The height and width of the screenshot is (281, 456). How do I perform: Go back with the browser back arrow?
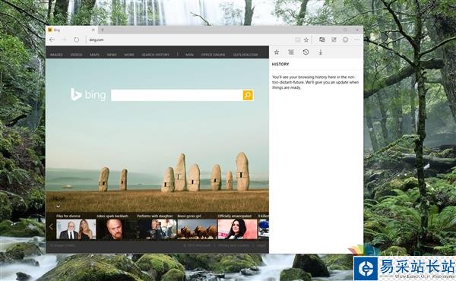tap(52, 39)
